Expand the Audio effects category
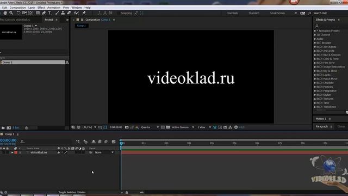Viewport: 348px width, 196px height. 315,39
